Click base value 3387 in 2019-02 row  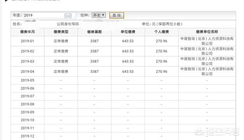[95, 51]
